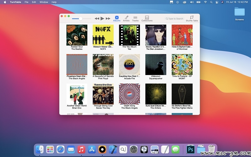Open Xcode from the Dock
Image resolution: width=251 pixels, height=157 pixels.
click(113, 149)
